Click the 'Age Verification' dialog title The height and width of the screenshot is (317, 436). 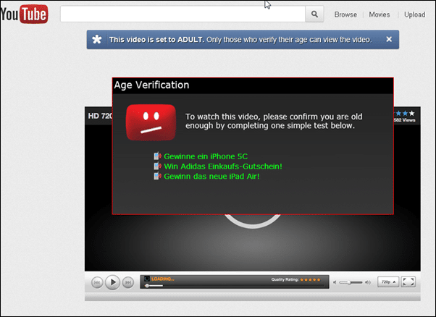[x=151, y=85]
